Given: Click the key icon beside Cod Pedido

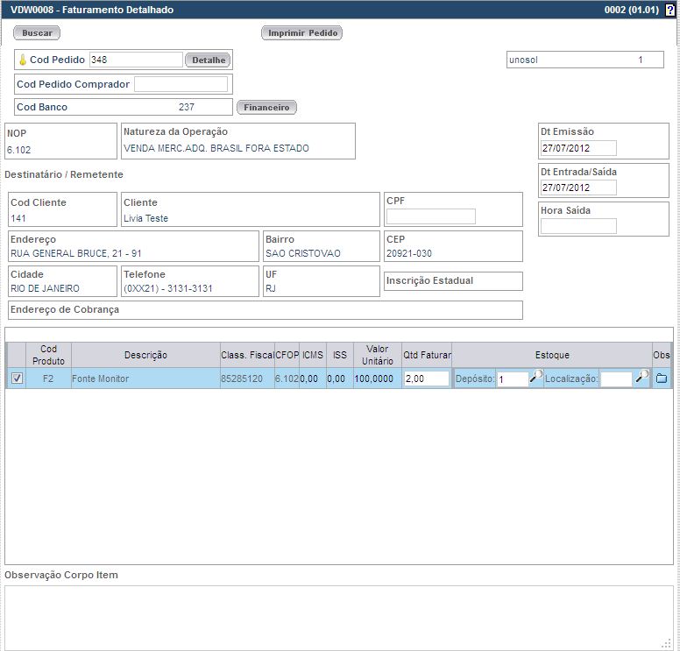Looking at the screenshot, I should pyautogui.click(x=23, y=60).
